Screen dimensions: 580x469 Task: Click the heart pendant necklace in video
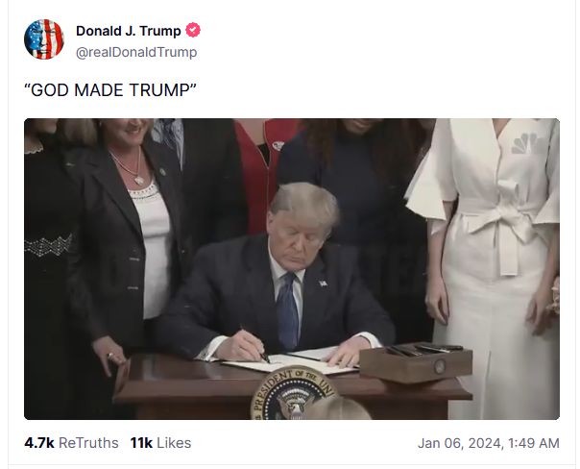pos(139,181)
